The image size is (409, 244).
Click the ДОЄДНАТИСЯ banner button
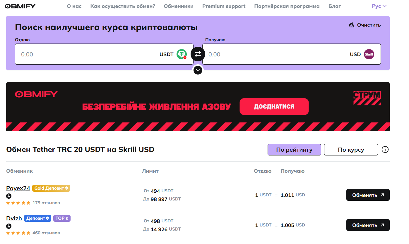(x=274, y=107)
